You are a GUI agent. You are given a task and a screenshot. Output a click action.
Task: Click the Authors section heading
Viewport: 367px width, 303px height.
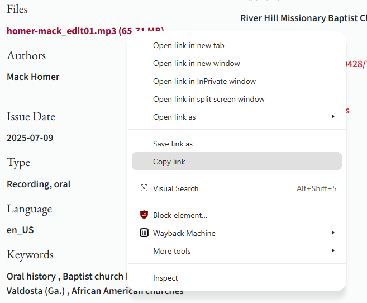[26, 55]
